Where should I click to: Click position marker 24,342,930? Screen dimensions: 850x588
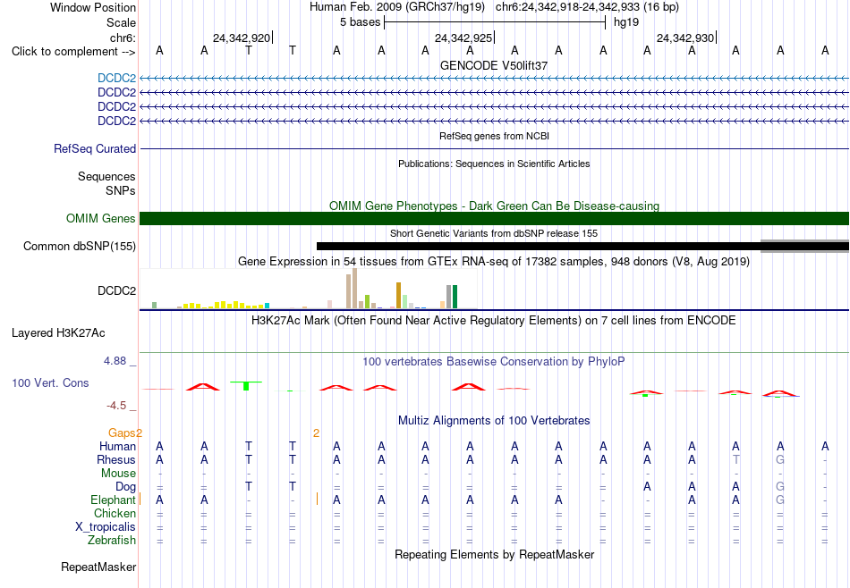685,38
